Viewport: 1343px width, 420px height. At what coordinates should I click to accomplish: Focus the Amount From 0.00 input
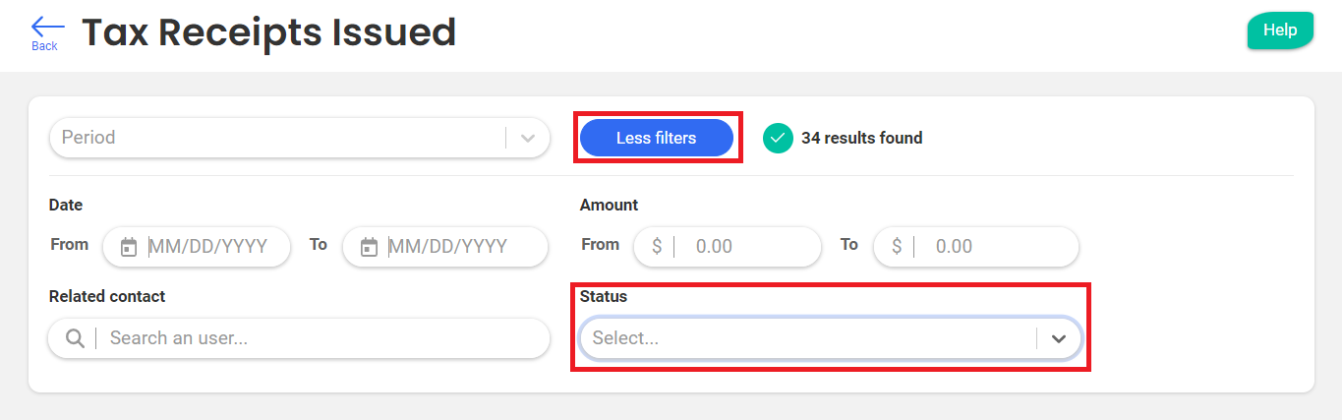(x=747, y=247)
